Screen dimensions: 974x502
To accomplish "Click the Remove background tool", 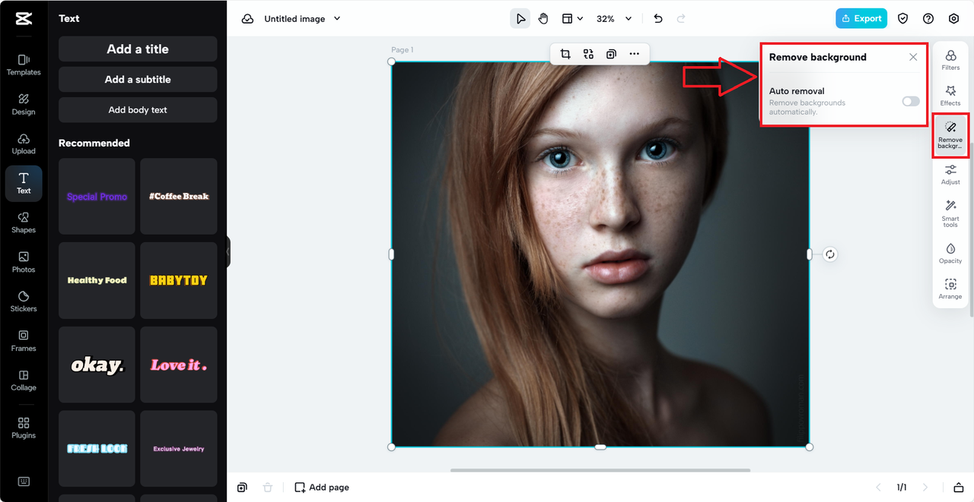I will [950, 135].
